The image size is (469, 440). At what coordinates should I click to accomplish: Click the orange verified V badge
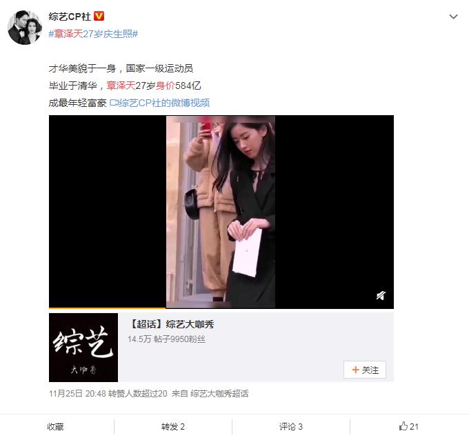[99, 16]
